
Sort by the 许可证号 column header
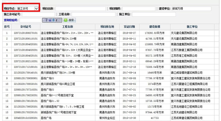click(x=26, y=27)
